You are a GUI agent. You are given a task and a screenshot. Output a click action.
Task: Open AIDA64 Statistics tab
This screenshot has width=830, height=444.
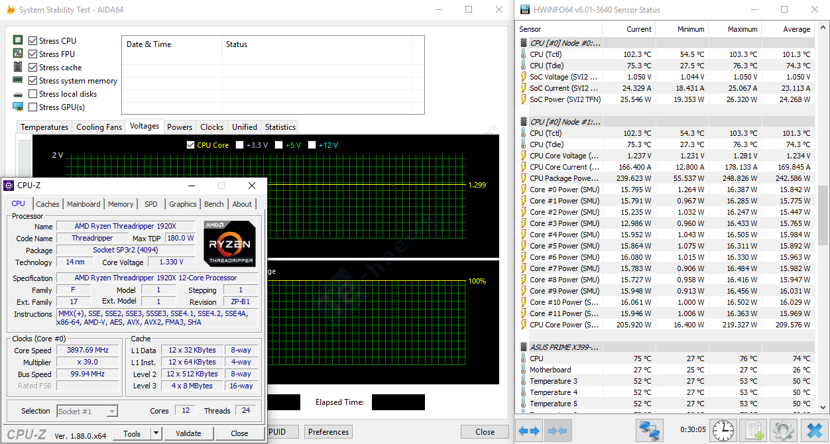point(280,127)
